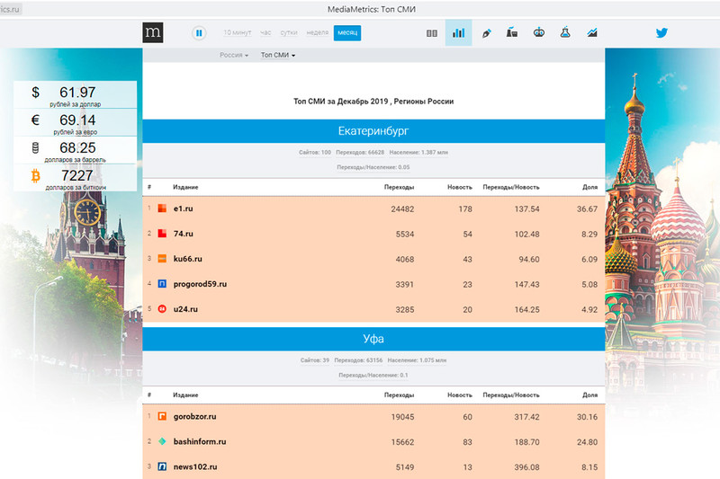The image size is (720, 479).
Task: Click the rising line graph icon
Action: pos(592,33)
